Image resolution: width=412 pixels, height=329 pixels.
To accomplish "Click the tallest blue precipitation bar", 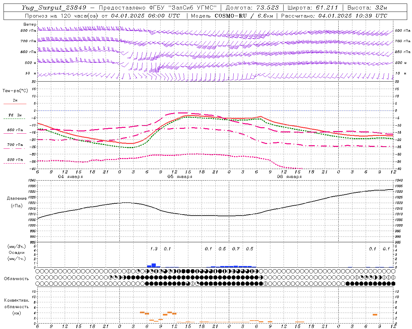I will (x=154, y=265).
